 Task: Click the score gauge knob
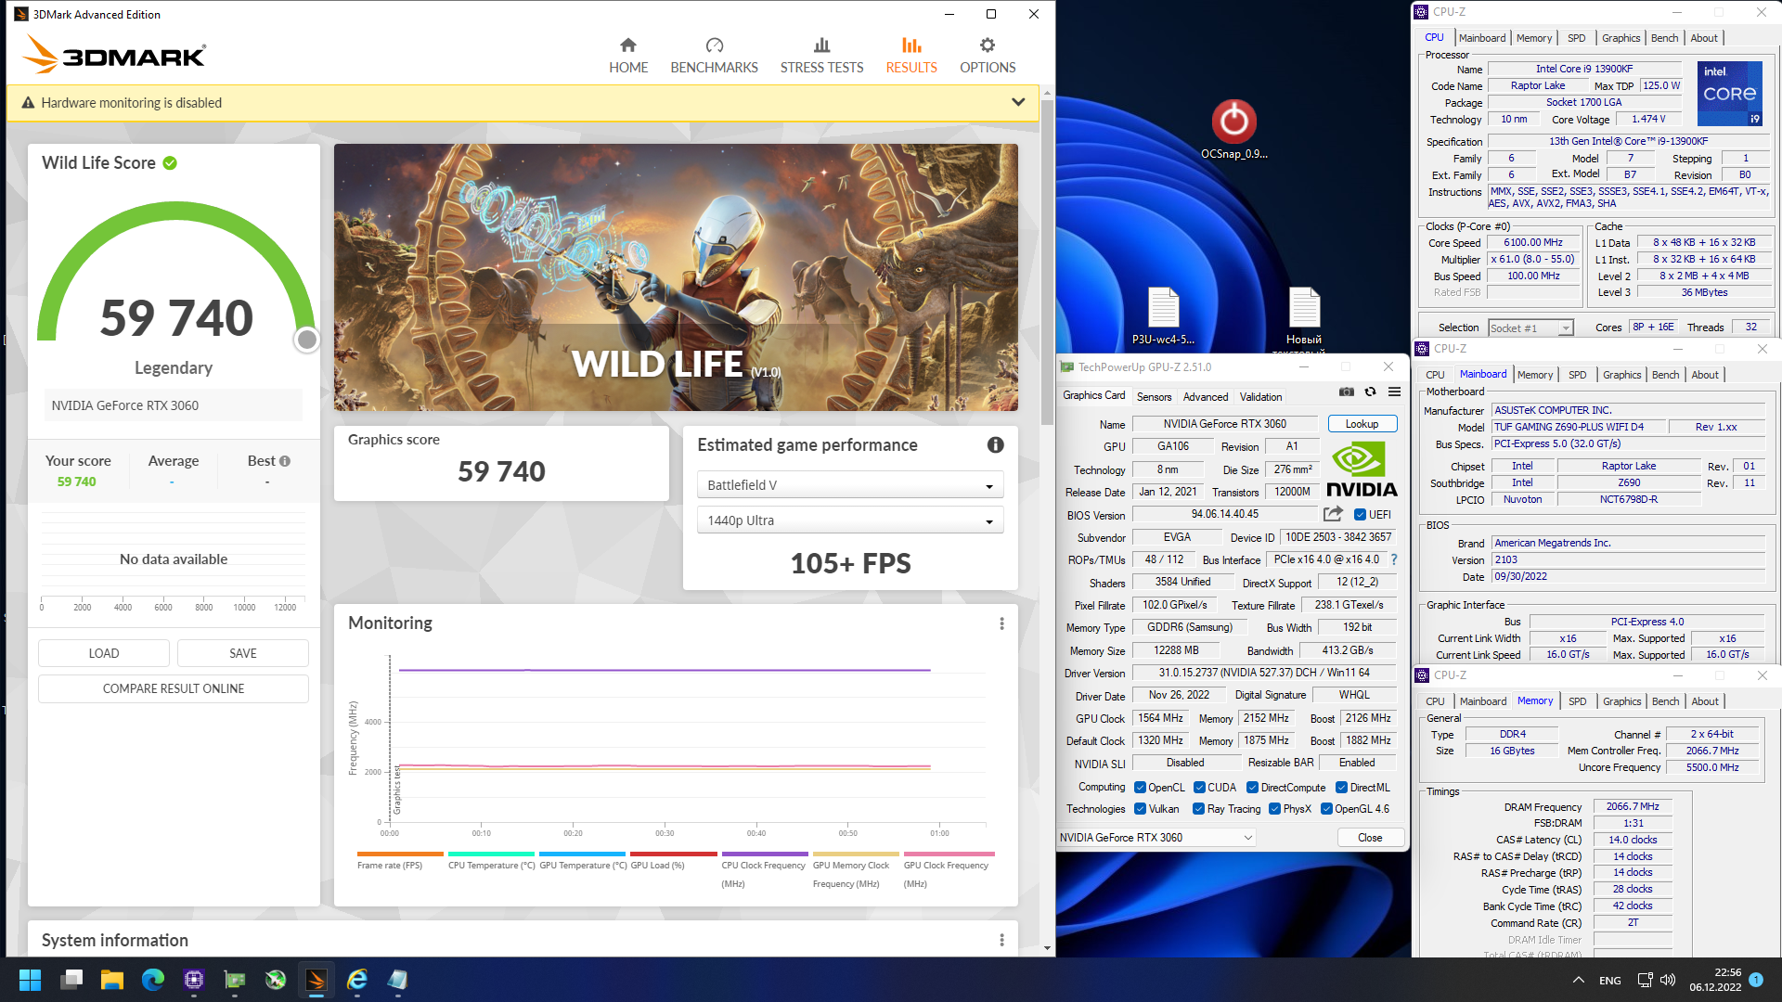[306, 340]
